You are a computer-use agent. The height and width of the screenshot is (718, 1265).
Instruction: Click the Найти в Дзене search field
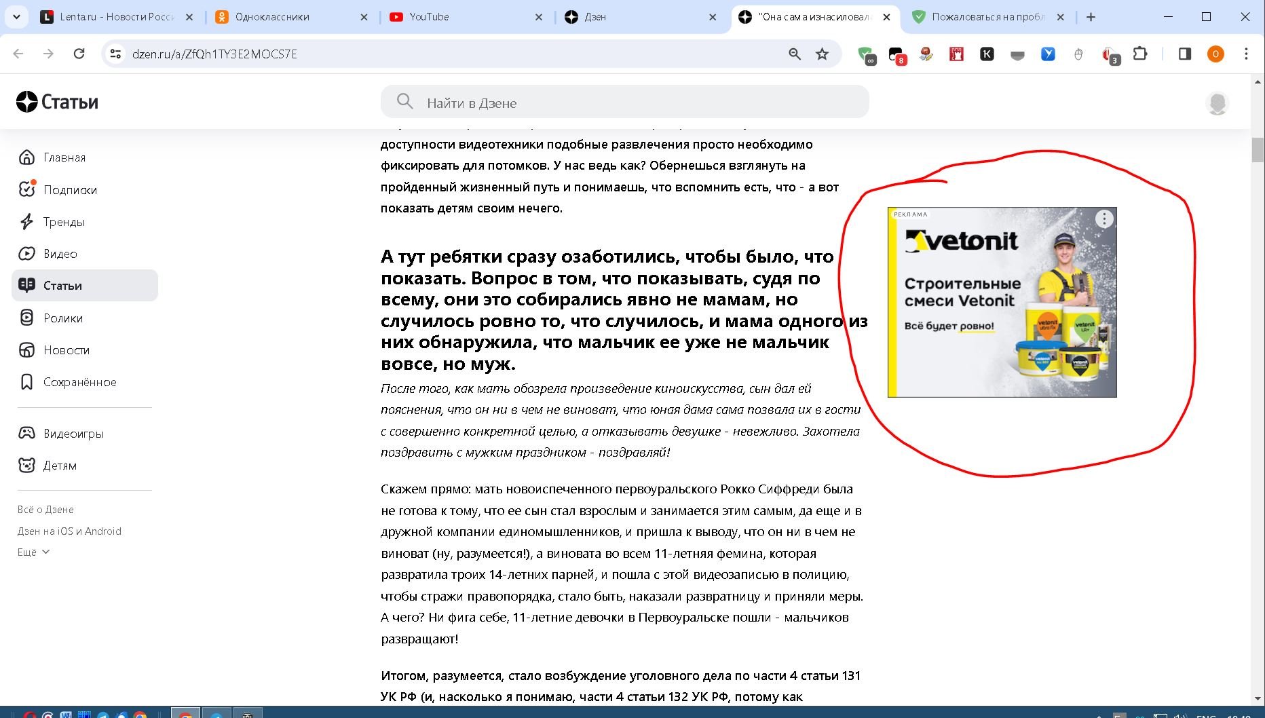[x=624, y=102]
